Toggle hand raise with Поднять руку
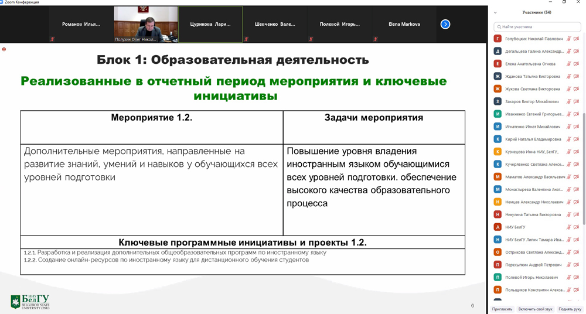The width and height of the screenshot is (586, 314). point(570,309)
